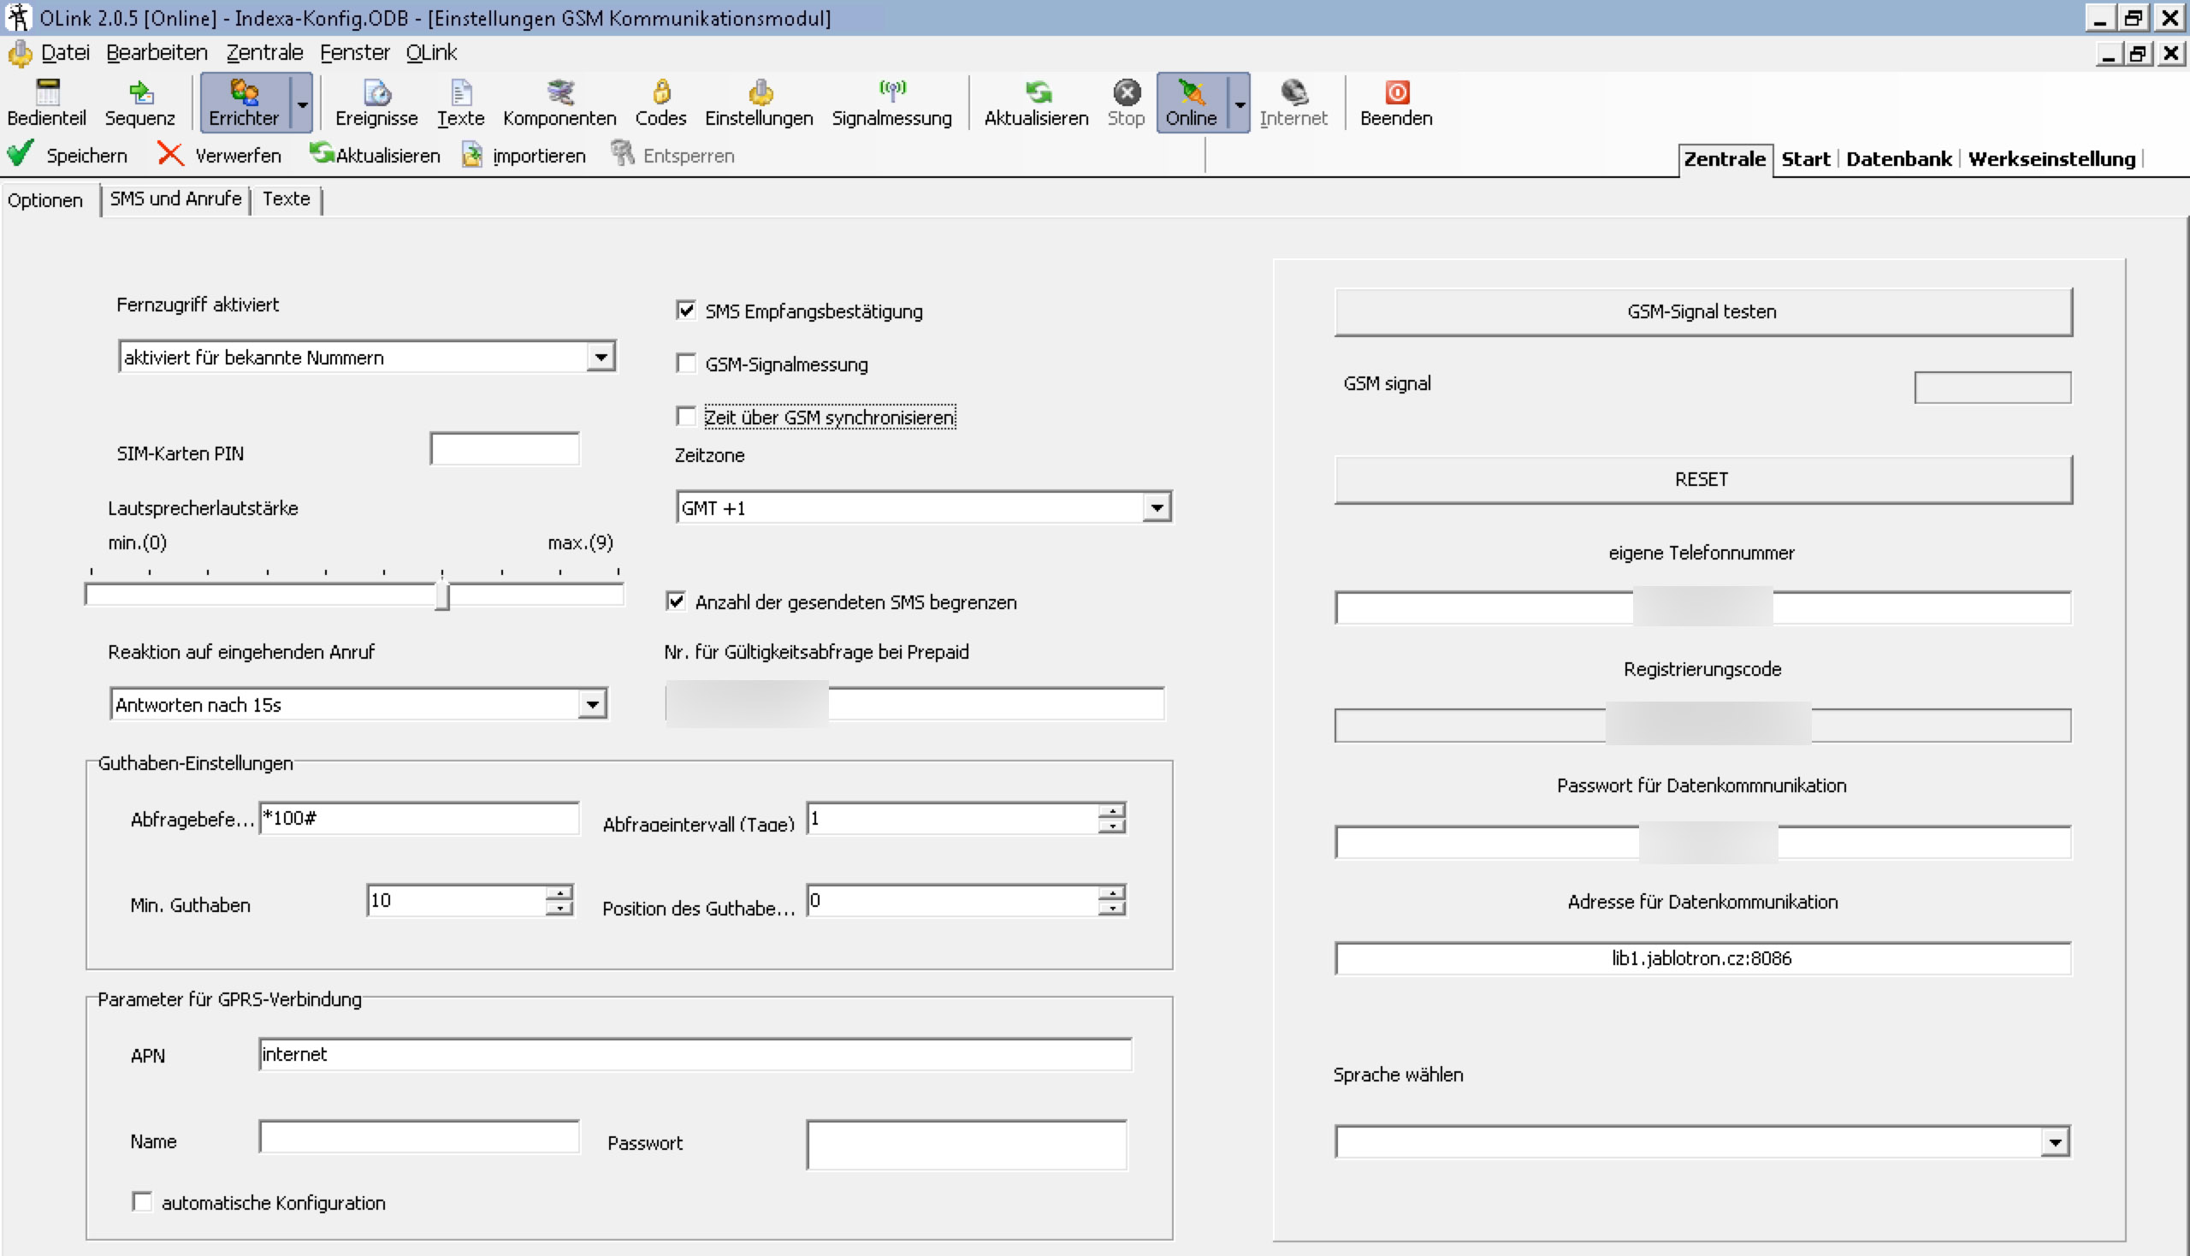Tick automatische Konfiguration checkbox
The height and width of the screenshot is (1256, 2190).
point(142,1200)
